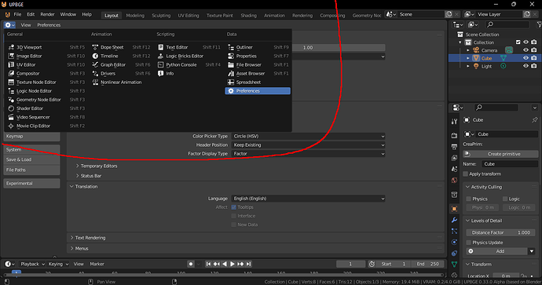The image size is (542, 285).
Task: Toggle Collection exclude checkbox
Action: coord(518,42)
